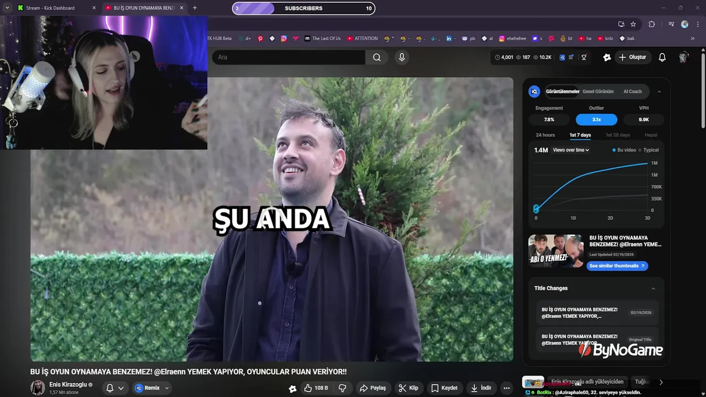Screen dimensions: 706x397
Task: Click See similar thumbnails
Action: pyautogui.click(x=617, y=266)
